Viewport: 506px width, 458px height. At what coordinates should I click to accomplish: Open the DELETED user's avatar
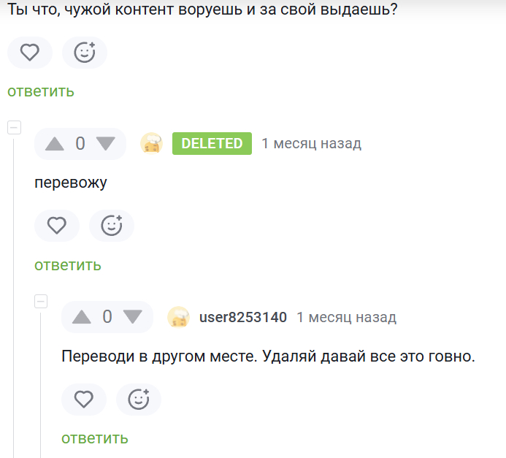pyautogui.click(x=151, y=144)
